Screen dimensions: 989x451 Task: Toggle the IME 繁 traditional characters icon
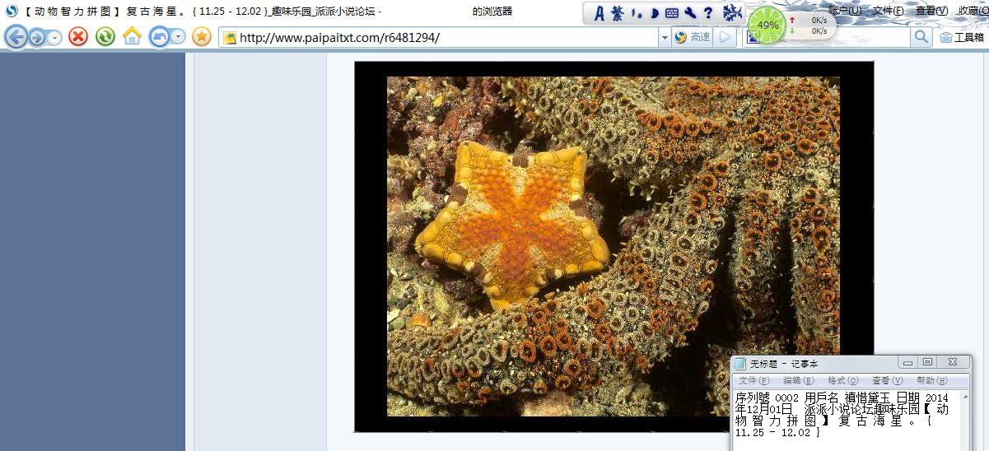pos(618,13)
